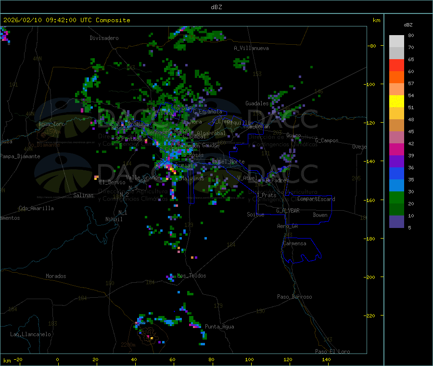Viewport: 433px width, 366px height.
Task: Click the Los_Toldos label
Action: [191, 276]
